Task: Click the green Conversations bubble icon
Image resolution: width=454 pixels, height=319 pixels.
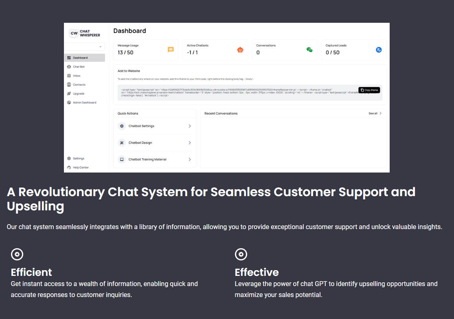Action: (309, 50)
